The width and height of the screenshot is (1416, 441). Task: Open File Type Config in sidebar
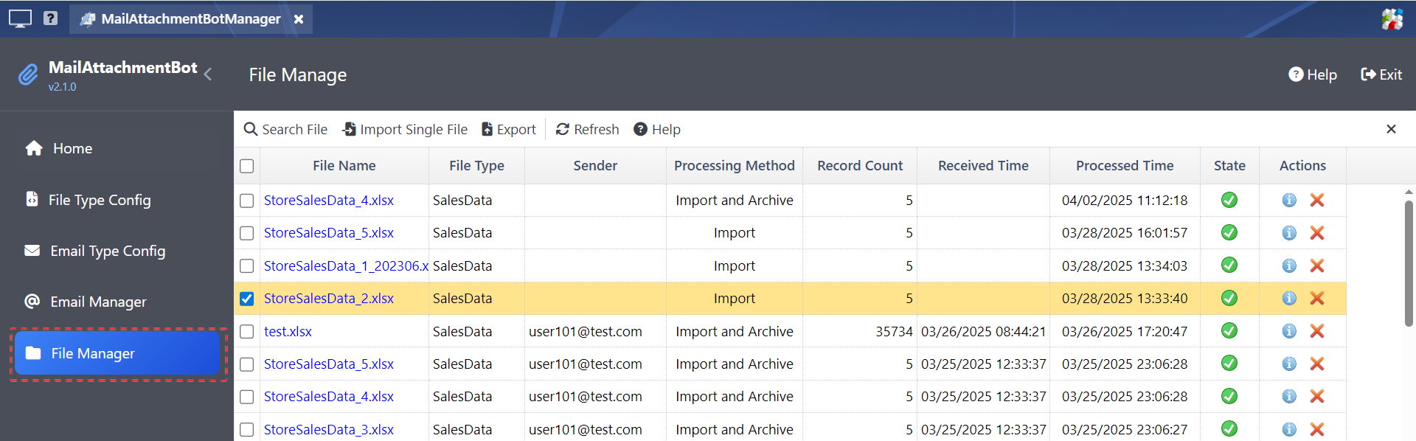99,200
